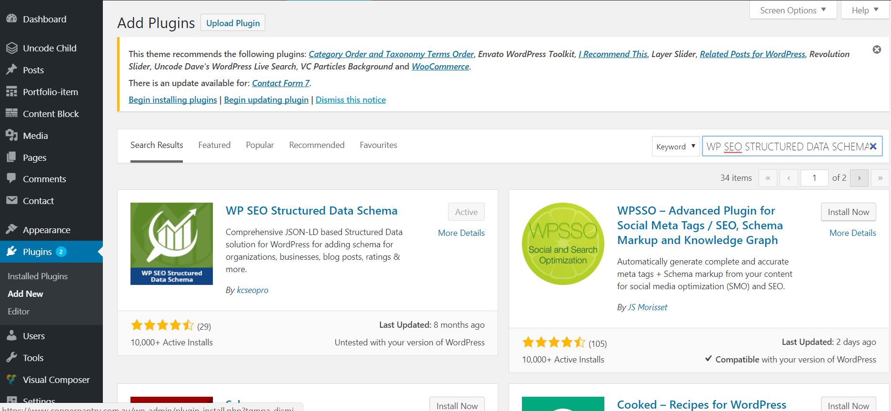The width and height of the screenshot is (891, 411).
Task: Visit author JS Morisset's profile link
Action: point(647,307)
